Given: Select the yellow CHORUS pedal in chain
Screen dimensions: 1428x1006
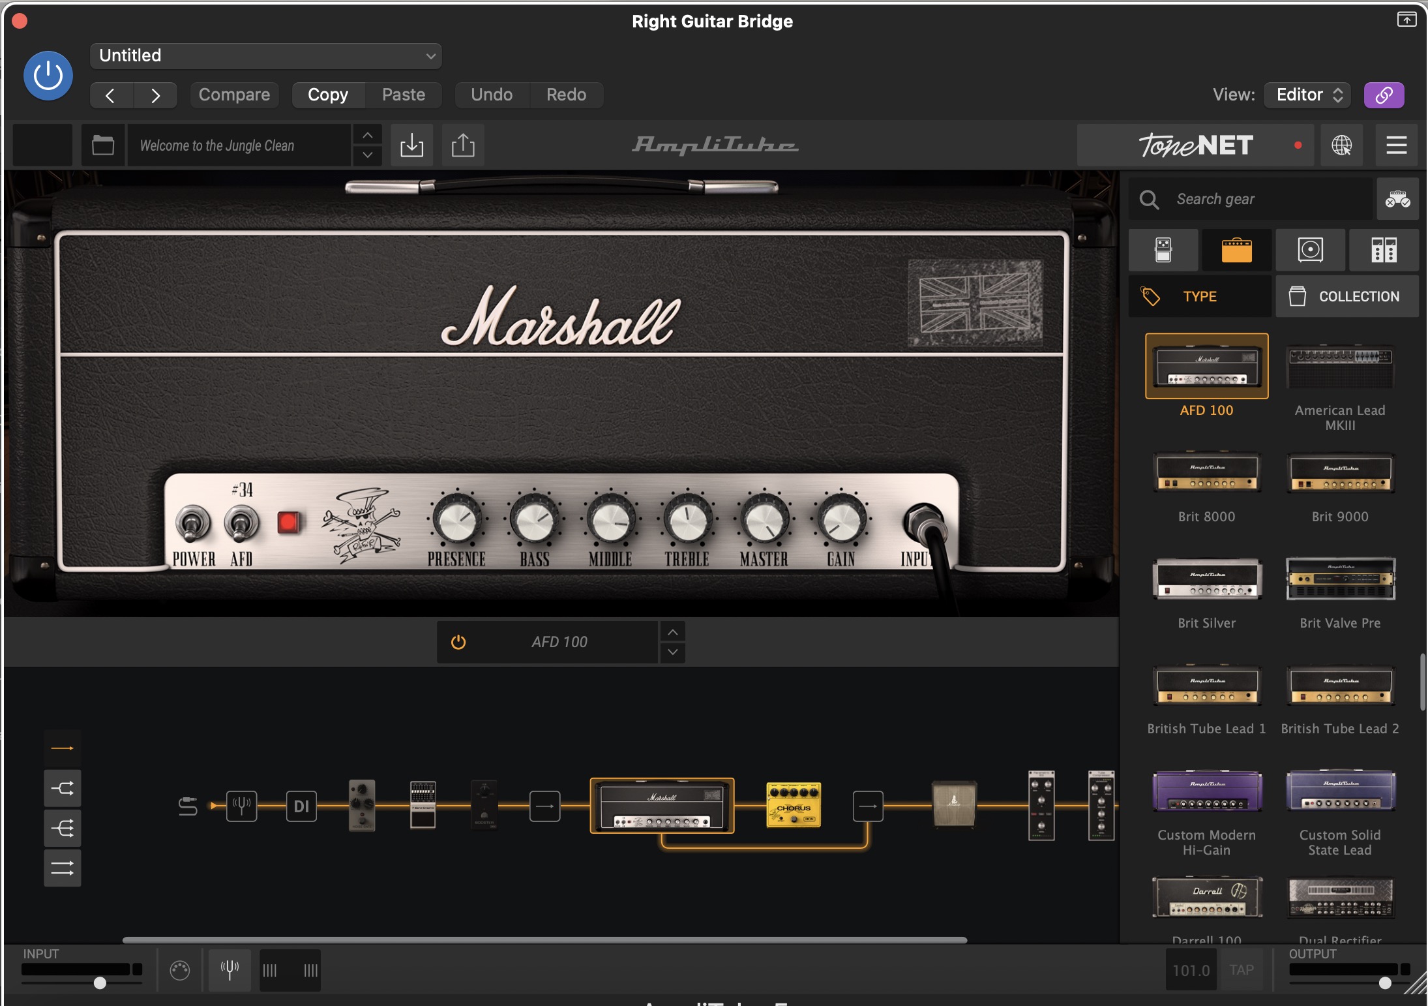Looking at the screenshot, I should (794, 805).
